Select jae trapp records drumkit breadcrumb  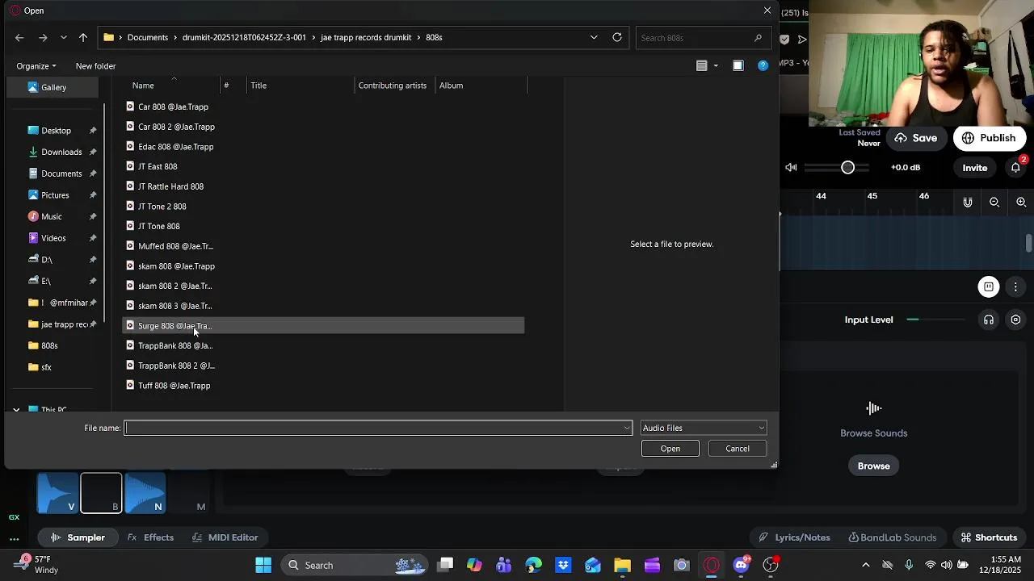click(366, 37)
